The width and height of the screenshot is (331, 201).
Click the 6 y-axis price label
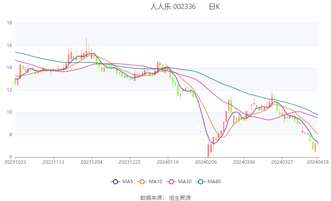coord(11,157)
